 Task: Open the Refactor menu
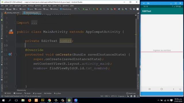(x=38, y=6)
